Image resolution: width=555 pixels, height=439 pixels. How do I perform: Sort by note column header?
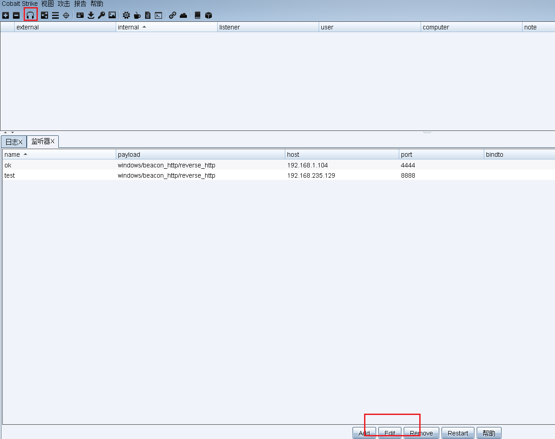tap(539, 27)
